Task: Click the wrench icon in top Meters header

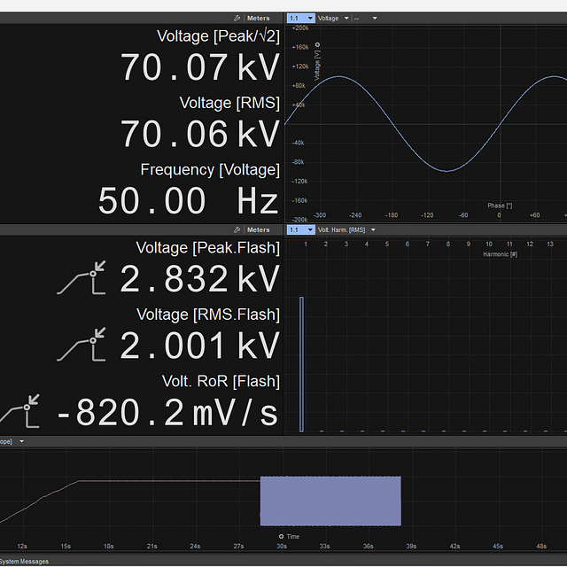Action: [x=237, y=18]
